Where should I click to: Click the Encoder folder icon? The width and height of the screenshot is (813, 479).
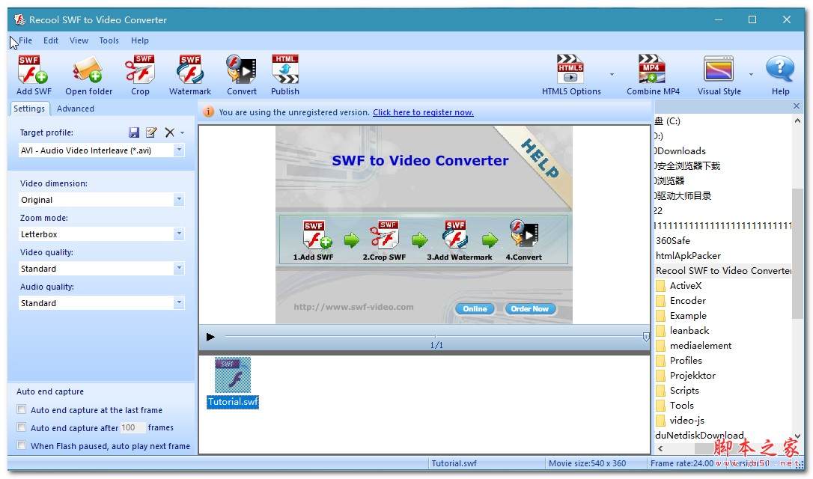pyautogui.click(x=660, y=301)
